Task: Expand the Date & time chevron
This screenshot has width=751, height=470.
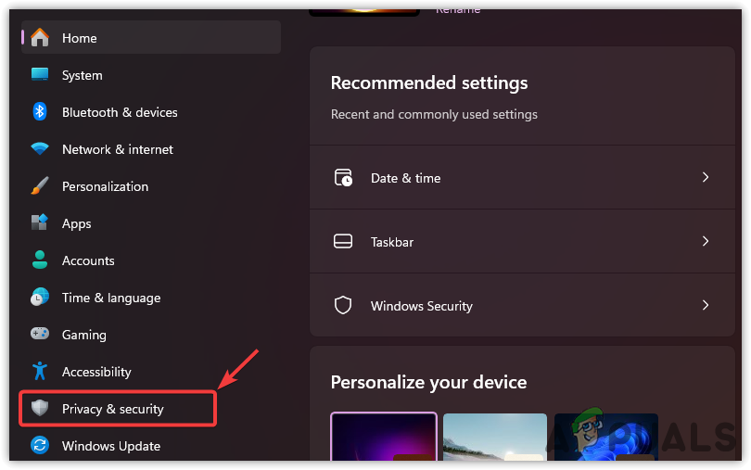Action: tap(706, 177)
